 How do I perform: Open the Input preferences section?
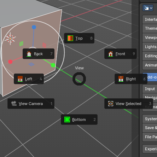tap(150, 89)
